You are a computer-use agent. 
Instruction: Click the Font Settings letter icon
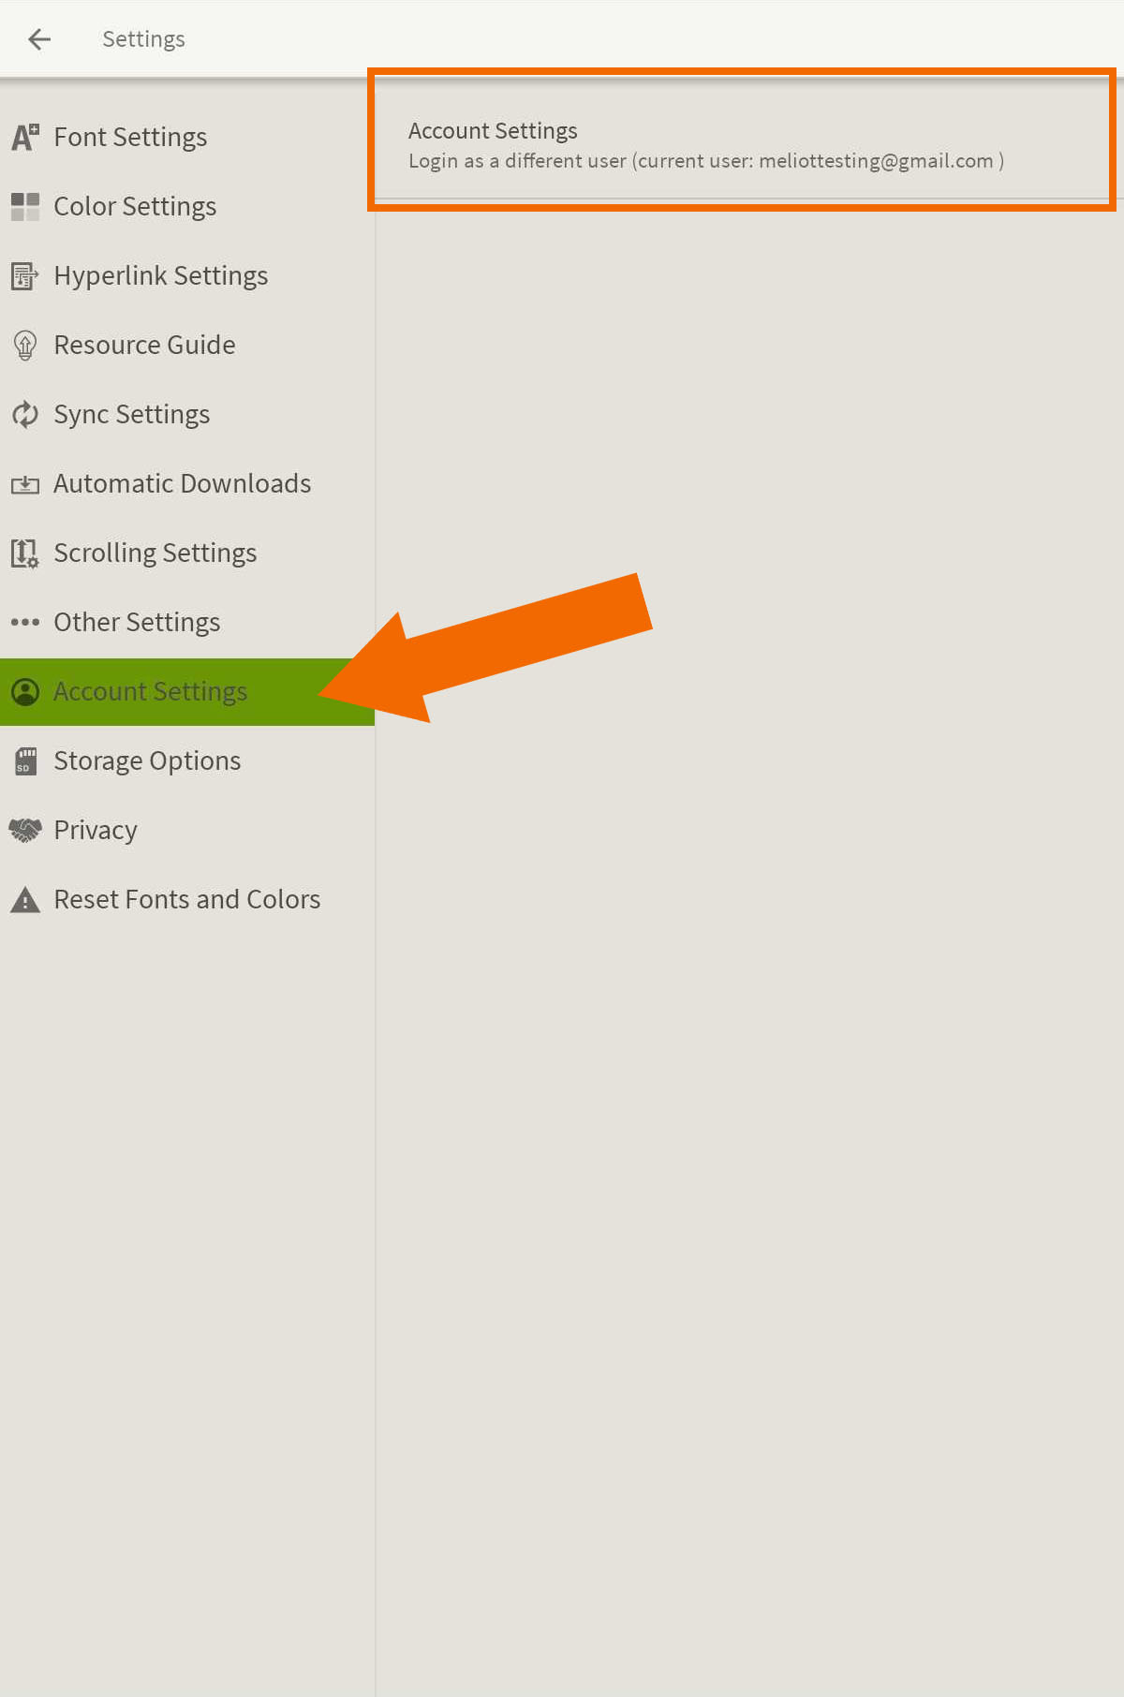(25, 138)
